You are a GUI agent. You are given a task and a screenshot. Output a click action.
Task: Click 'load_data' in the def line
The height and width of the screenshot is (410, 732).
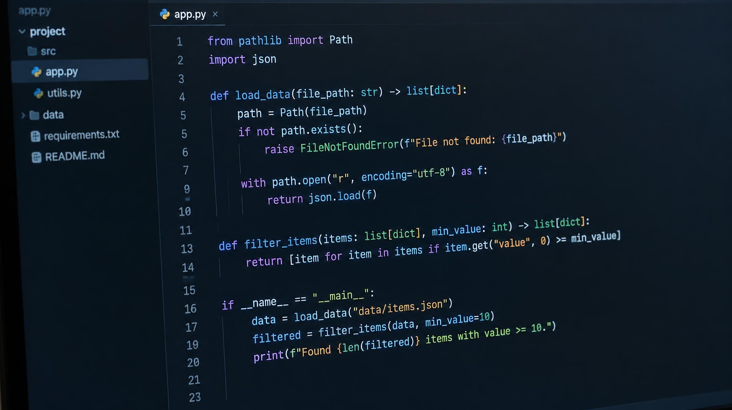pyautogui.click(x=263, y=95)
